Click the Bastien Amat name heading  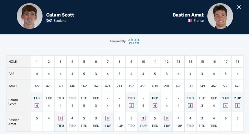188,15
